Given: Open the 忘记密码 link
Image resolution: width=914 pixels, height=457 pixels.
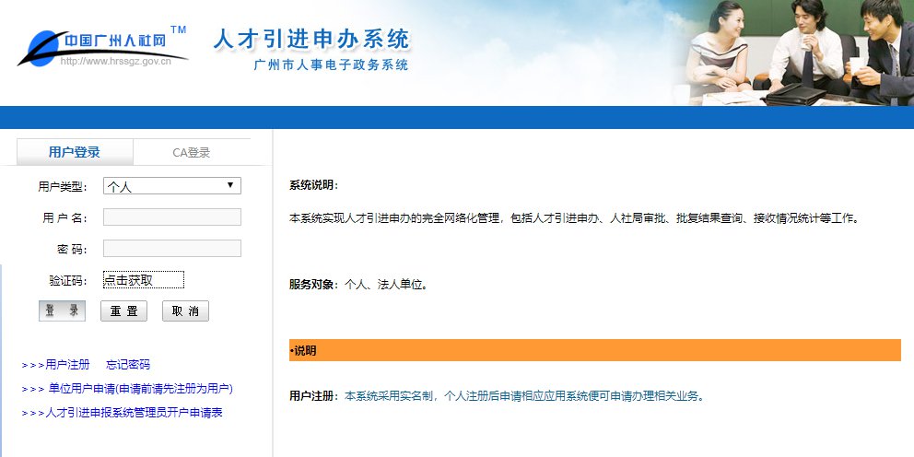Looking at the screenshot, I should click(x=128, y=365).
